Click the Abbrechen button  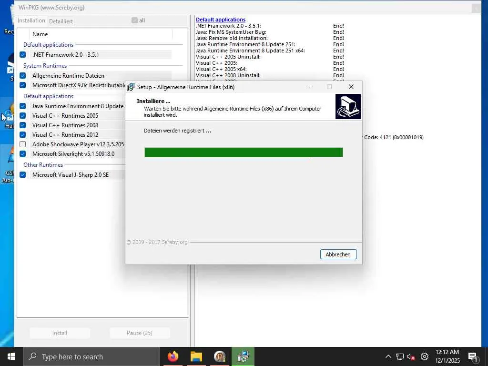(x=338, y=254)
